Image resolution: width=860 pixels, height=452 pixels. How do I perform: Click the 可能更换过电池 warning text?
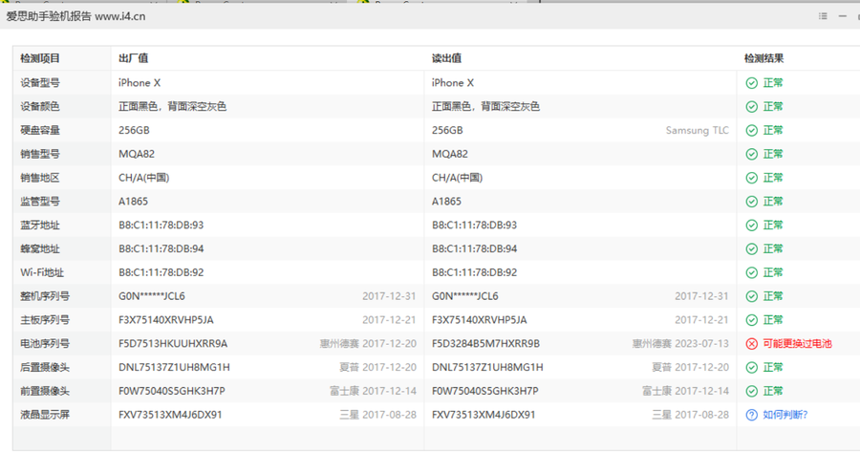click(x=797, y=344)
